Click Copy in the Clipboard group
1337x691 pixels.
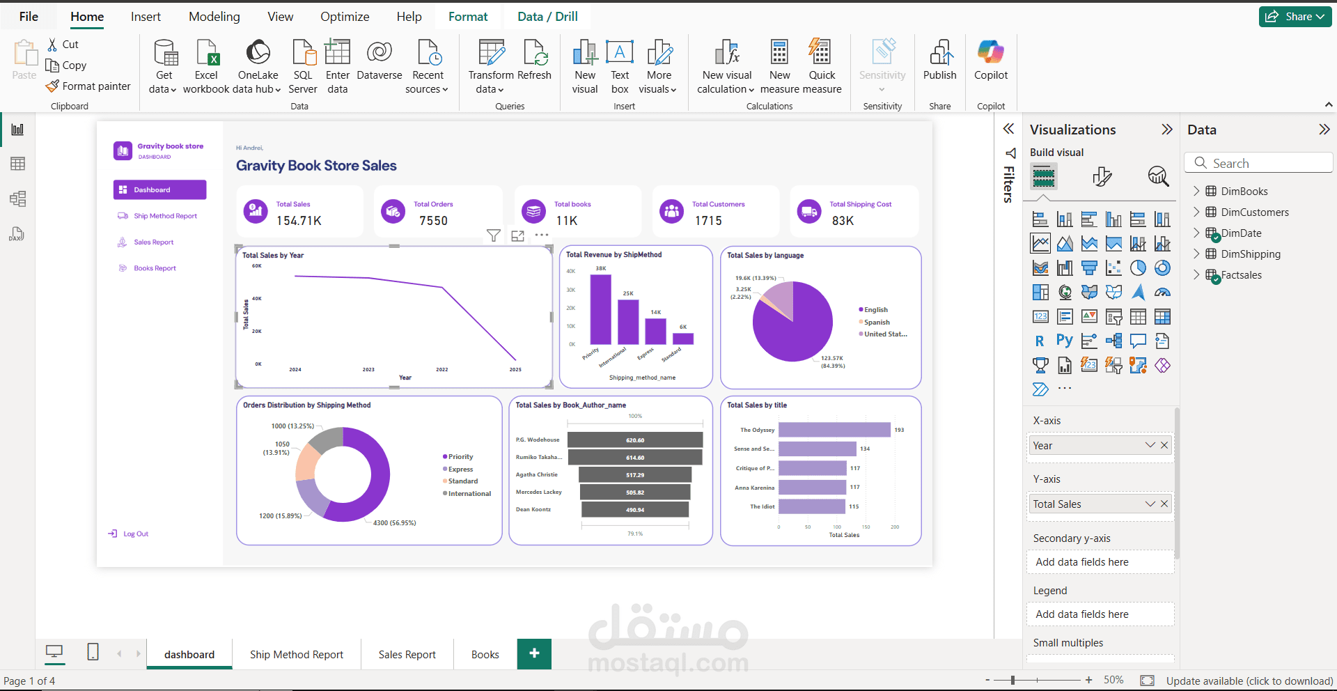click(x=66, y=65)
